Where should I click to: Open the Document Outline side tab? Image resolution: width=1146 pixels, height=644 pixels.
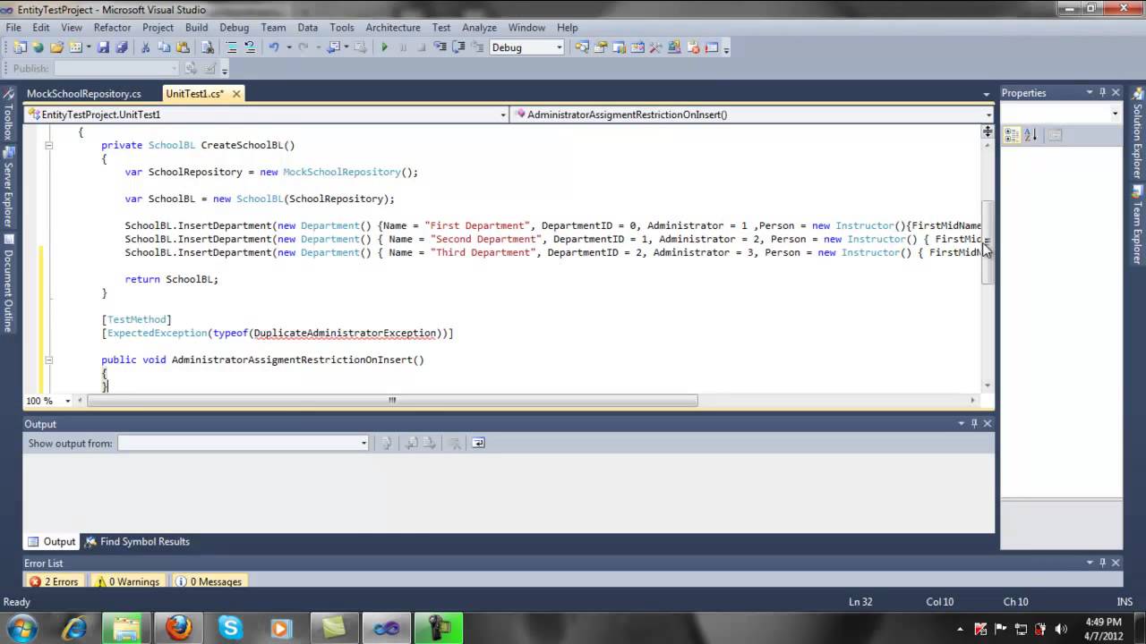[x=8, y=284]
